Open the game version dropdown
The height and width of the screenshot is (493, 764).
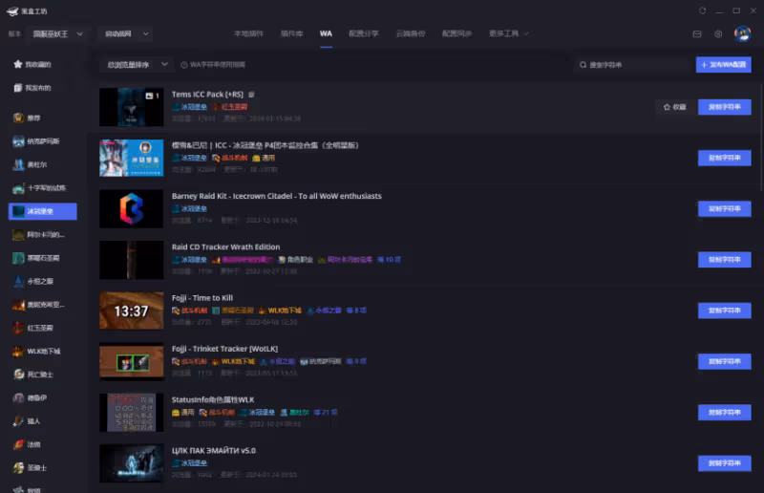tap(57, 34)
